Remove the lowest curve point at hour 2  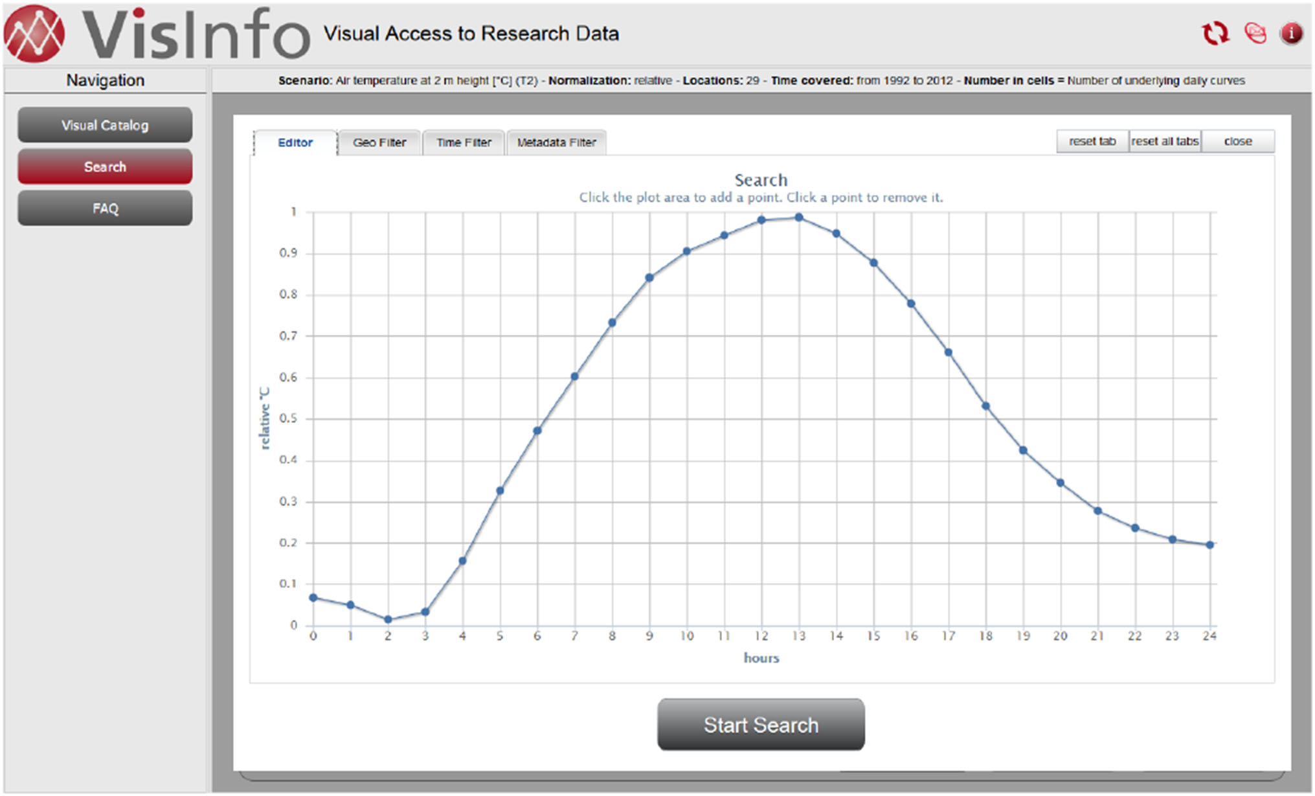pos(388,620)
